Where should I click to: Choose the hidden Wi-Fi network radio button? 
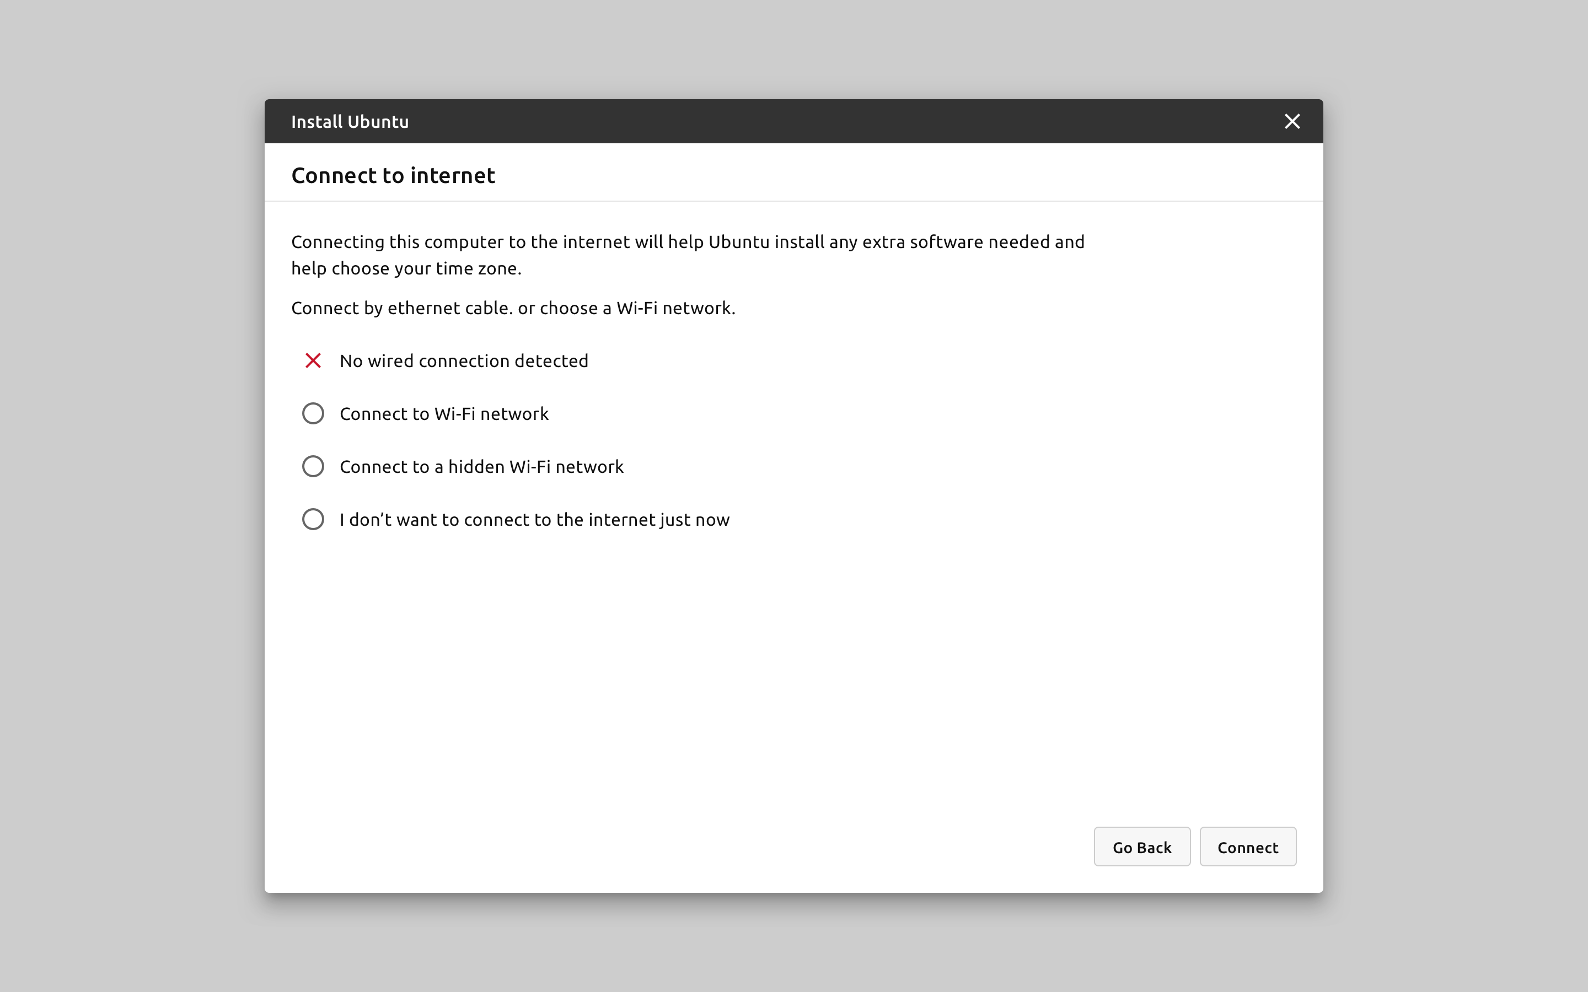[313, 466]
